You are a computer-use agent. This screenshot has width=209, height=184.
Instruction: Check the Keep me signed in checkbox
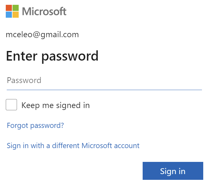[x=11, y=105]
